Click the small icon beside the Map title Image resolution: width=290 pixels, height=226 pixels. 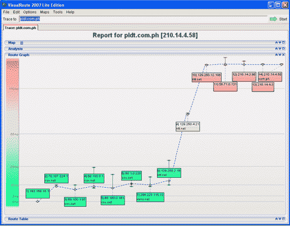pos(22,43)
